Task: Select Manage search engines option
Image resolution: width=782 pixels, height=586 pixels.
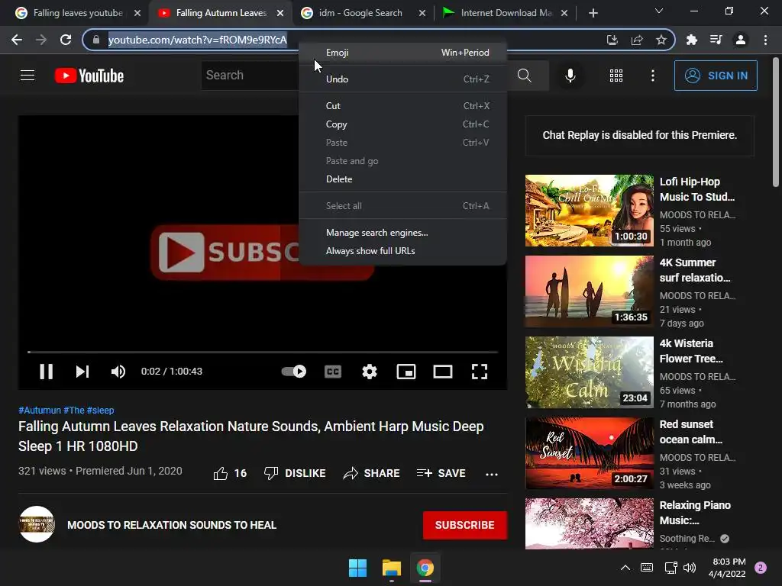Action: pos(403,232)
